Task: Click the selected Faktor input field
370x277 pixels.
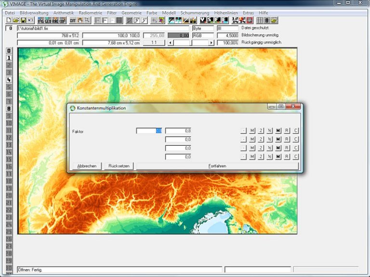Action: [149, 131]
